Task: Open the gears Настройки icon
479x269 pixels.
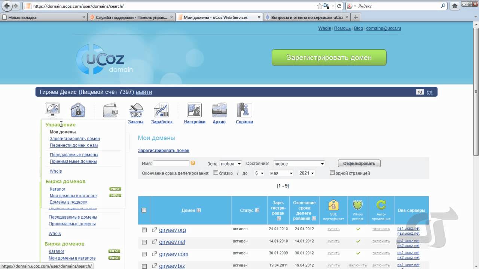Action: [x=194, y=110]
